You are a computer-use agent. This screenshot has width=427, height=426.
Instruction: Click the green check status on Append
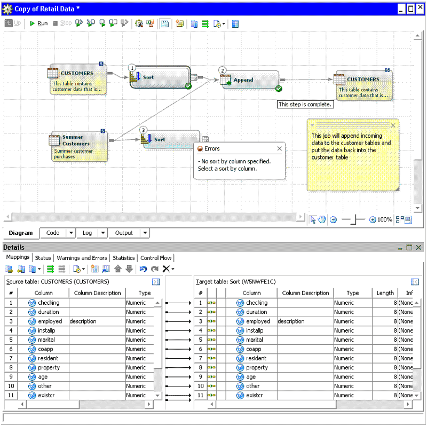point(279,89)
